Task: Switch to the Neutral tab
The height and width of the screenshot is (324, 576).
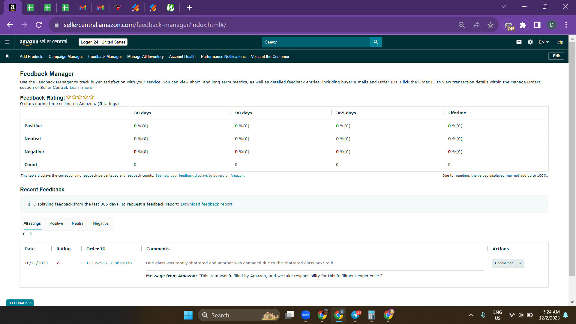Action: (78, 223)
